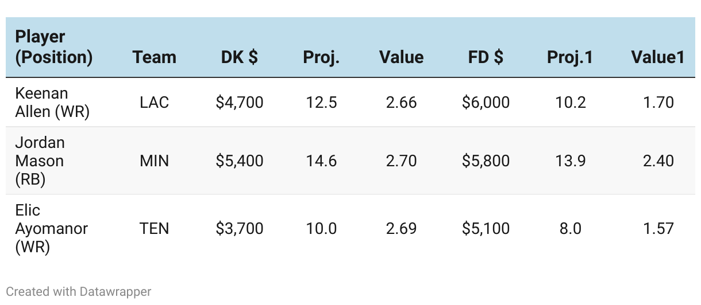The height and width of the screenshot is (305, 701).
Task: Click the Elic Ayomanor (WR) player cell
Action: (x=51, y=228)
